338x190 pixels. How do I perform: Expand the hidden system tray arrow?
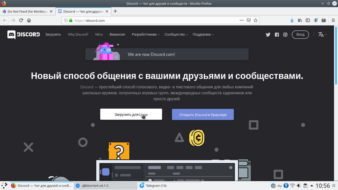click(312, 186)
